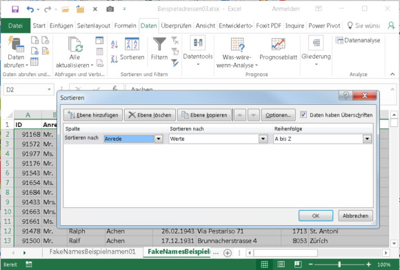The image size is (400, 270).
Task: Open the Gliederung group
Action: 316,50
